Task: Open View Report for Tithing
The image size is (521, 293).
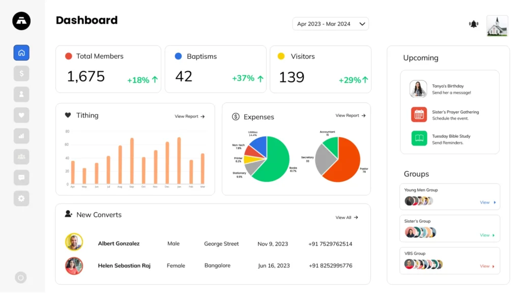Action: (x=190, y=116)
